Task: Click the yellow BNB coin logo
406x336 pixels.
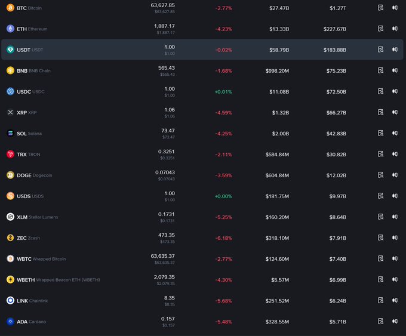Action: tap(10, 70)
